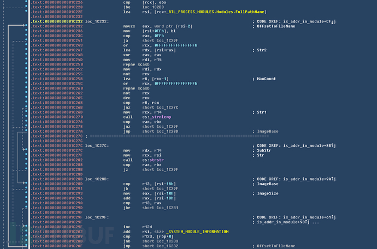Click breakpoint dot at address 1C29F inc
This screenshot has width=377, height=249.
26,226
